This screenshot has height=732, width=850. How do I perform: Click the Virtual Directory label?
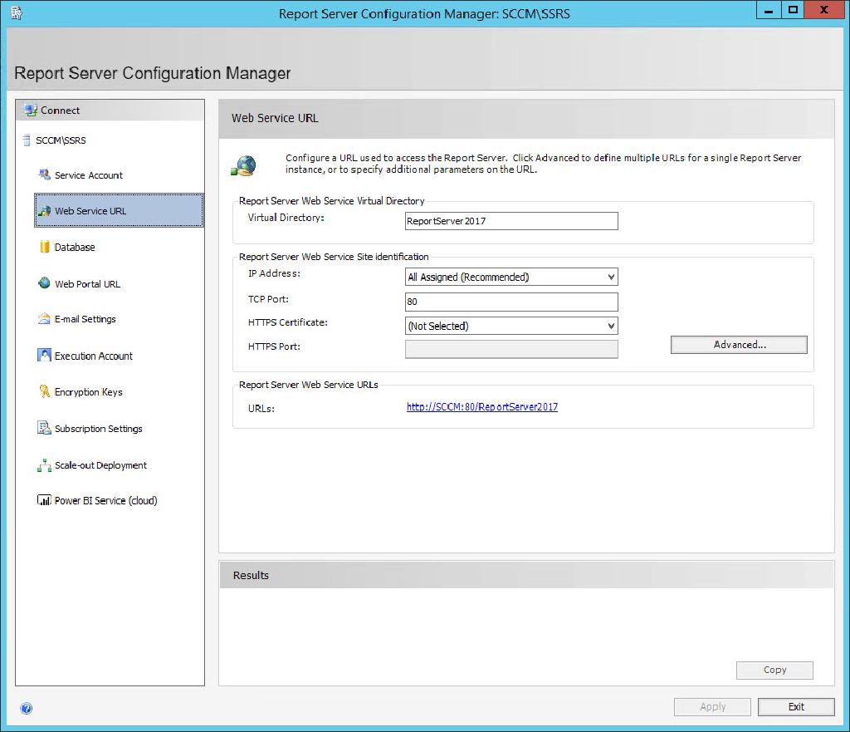286,218
